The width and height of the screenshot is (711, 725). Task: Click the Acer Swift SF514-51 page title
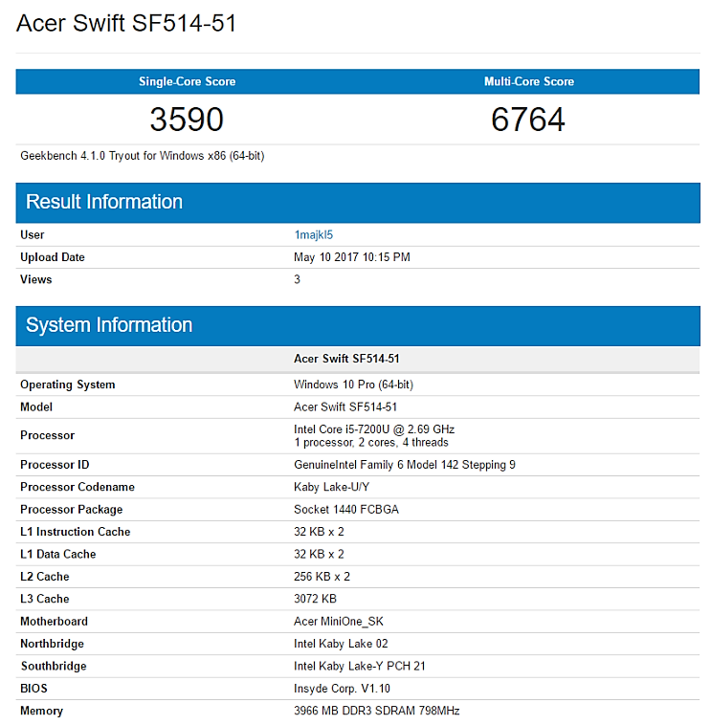click(x=126, y=24)
